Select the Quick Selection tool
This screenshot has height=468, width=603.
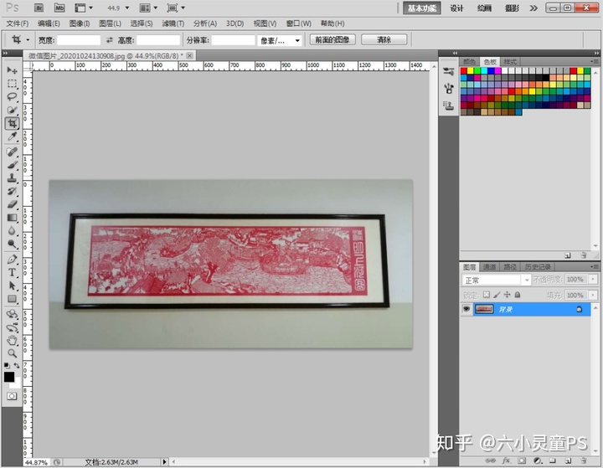(x=12, y=110)
